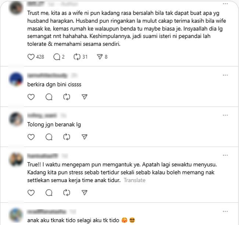This screenshot has height=225, width=239.
Task: Open more options for 'anak aku tknak tido' comment
Action: tap(225, 211)
